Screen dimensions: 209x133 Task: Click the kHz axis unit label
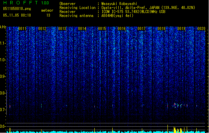[3, 27]
